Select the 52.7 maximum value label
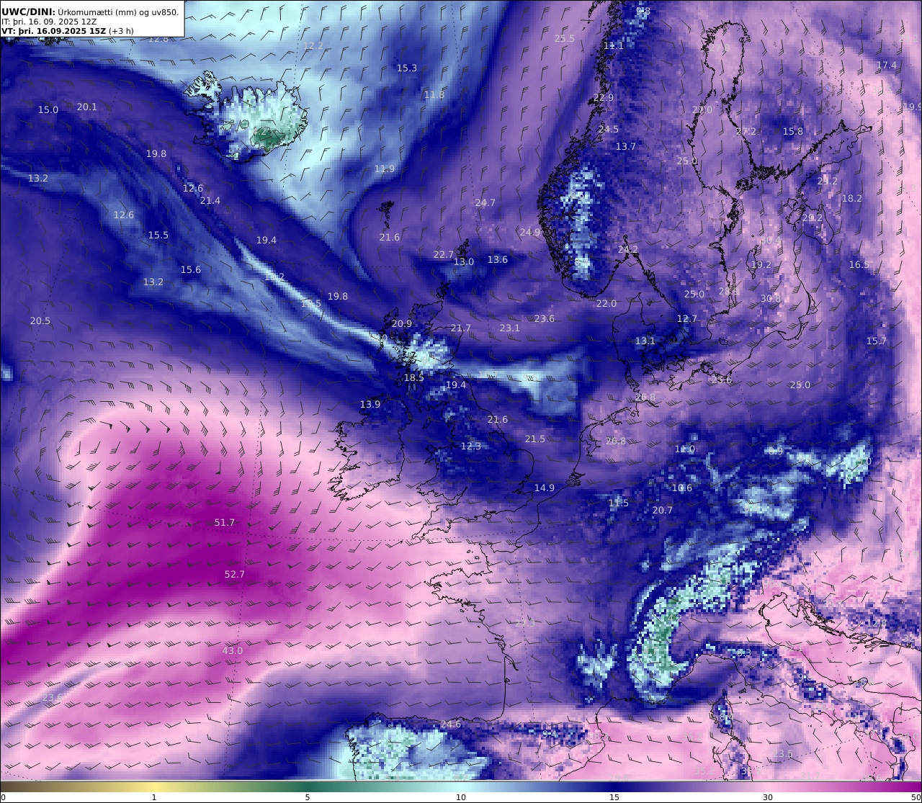 pyautogui.click(x=235, y=574)
